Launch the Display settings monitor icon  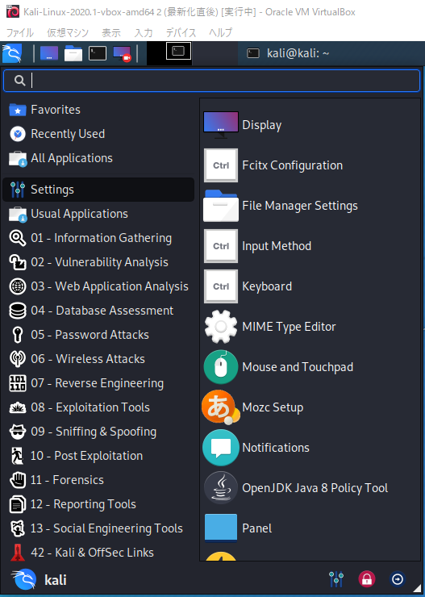pyautogui.click(x=221, y=125)
